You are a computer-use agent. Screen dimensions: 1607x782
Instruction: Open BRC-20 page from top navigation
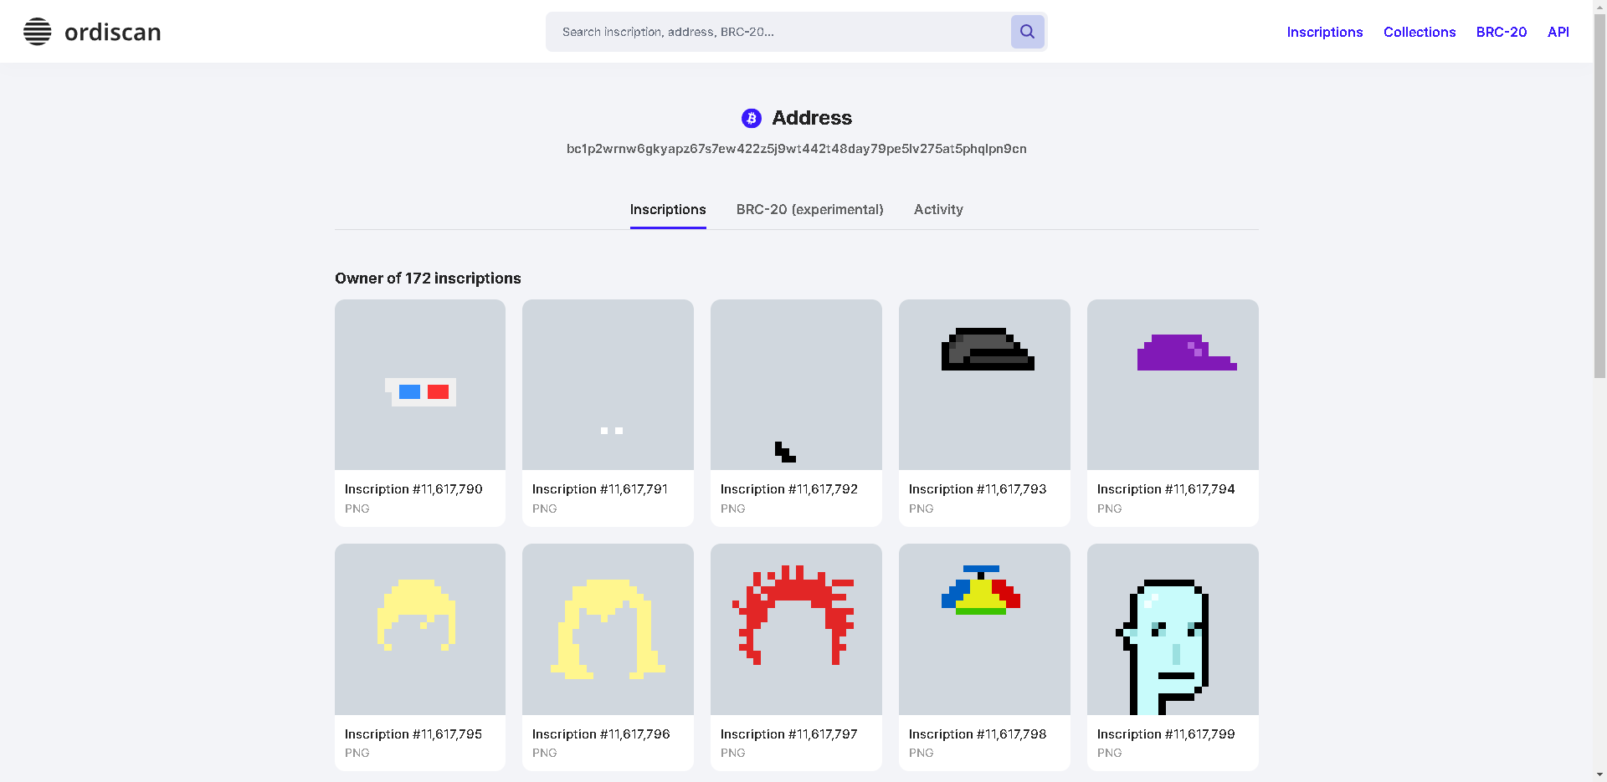[1501, 32]
